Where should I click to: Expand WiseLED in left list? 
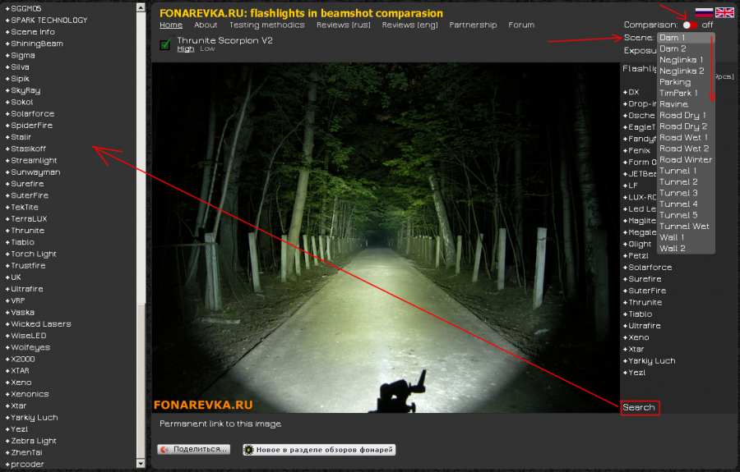(x=26, y=336)
